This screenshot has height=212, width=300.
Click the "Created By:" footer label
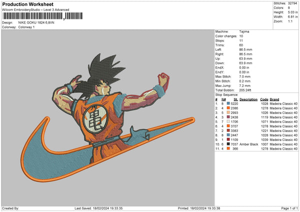[x=10, y=208]
